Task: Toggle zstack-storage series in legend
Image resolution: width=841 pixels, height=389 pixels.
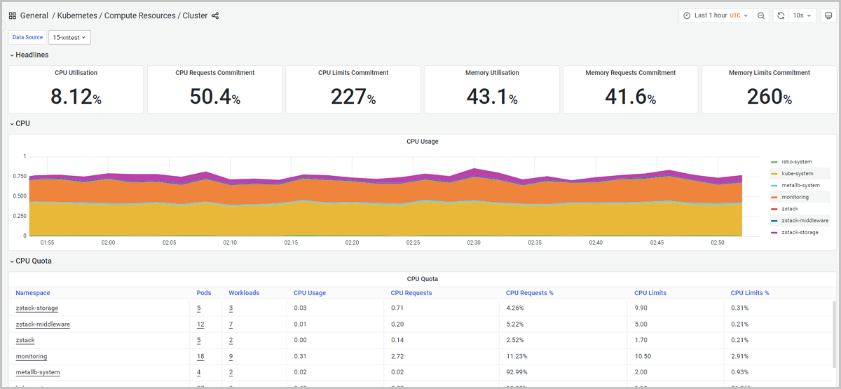Action: (800, 232)
